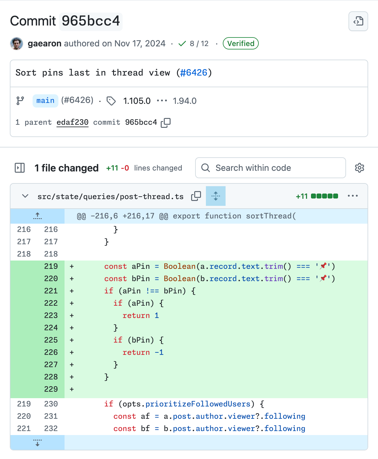Click the commit hash 965bcc4 in heading
Viewport: 378px width, 459px height.
(x=91, y=21)
